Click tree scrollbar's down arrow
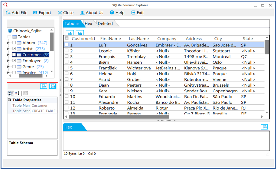The image size is (277, 169). point(52,71)
